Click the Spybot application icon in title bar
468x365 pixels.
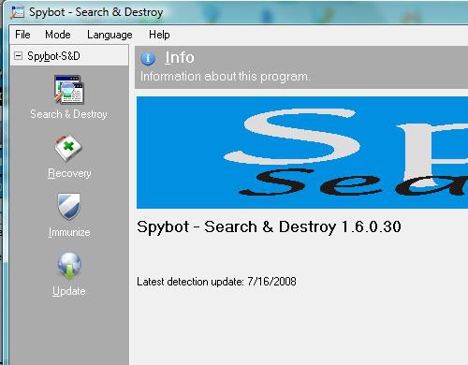pyautogui.click(x=18, y=12)
